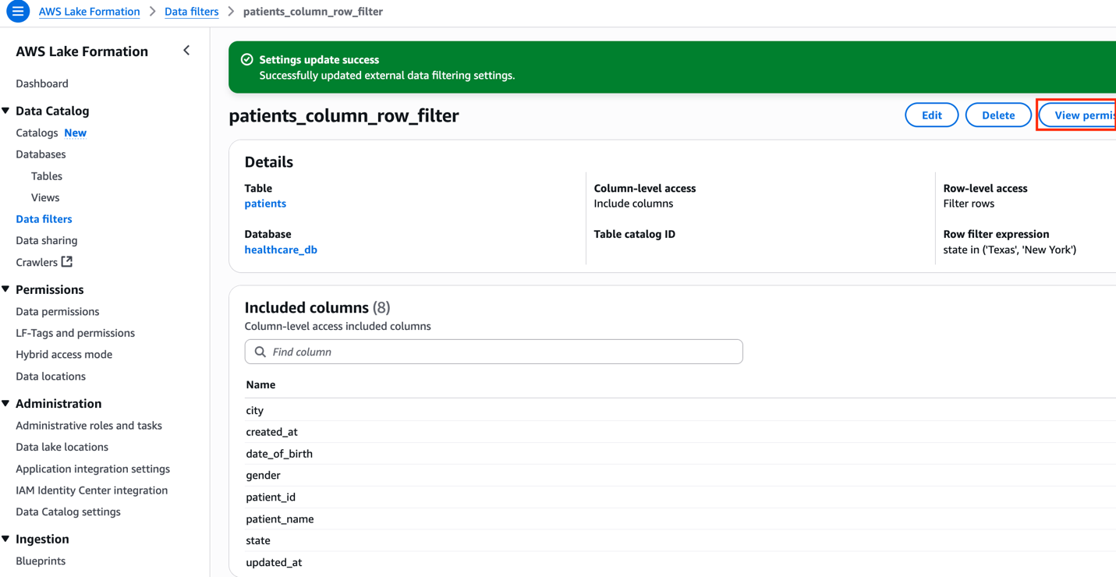
Task: Click AWS Lake Formation breadcrumb link
Action: pos(89,12)
